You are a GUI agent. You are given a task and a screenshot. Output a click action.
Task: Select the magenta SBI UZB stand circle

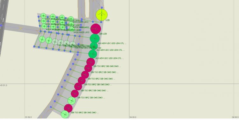(96, 29)
